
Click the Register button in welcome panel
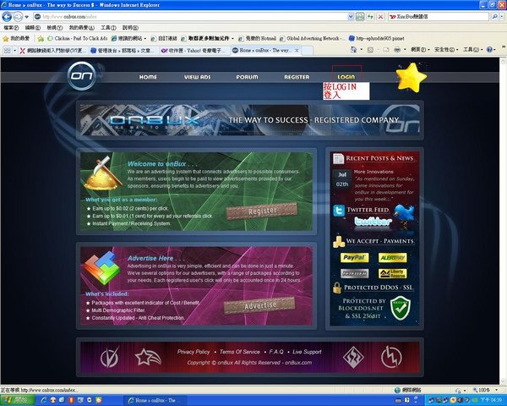pyautogui.click(x=262, y=211)
